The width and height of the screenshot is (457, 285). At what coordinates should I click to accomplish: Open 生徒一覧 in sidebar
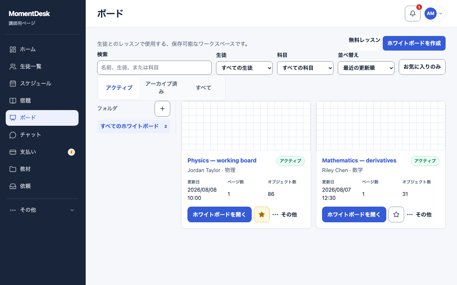click(x=42, y=67)
